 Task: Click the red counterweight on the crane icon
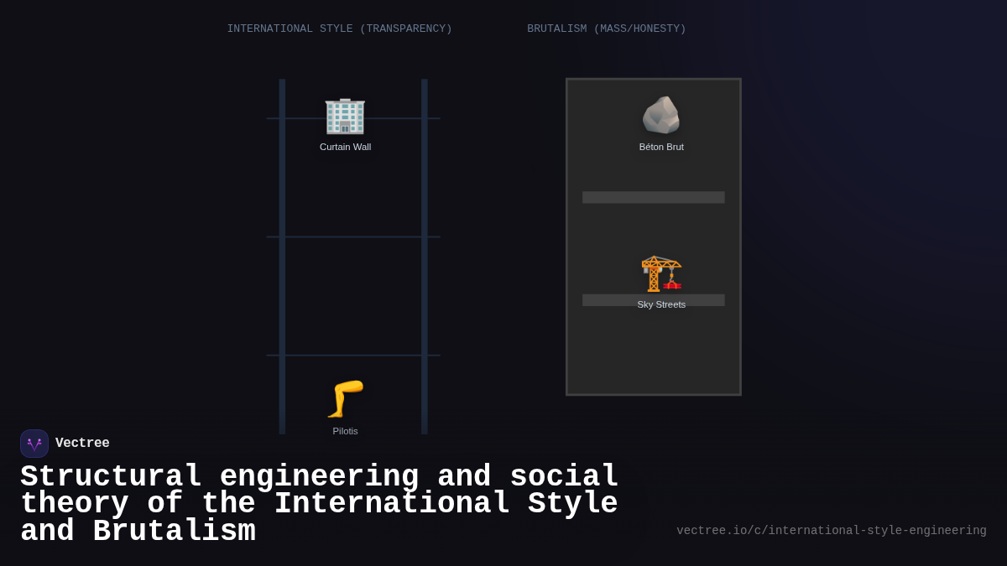pyautogui.click(x=672, y=286)
